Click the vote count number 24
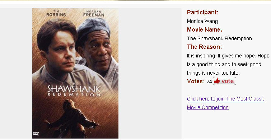Screen dimensions: 271x140 point(209,81)
